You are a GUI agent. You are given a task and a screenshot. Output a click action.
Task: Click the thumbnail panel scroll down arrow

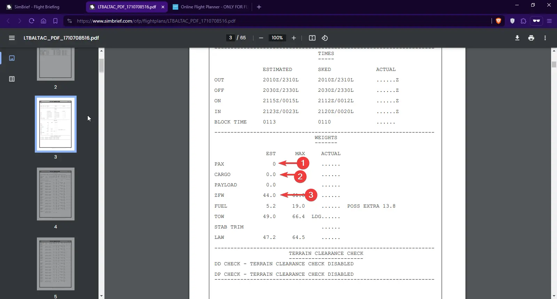[101, 296]
